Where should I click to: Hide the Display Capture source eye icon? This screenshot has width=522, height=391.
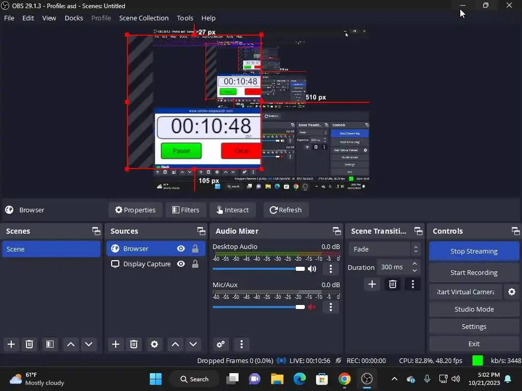(181, 264)
